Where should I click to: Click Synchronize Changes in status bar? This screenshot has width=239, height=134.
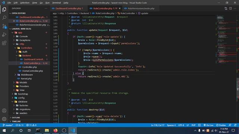pyautogui.click(x=19, y=125)
